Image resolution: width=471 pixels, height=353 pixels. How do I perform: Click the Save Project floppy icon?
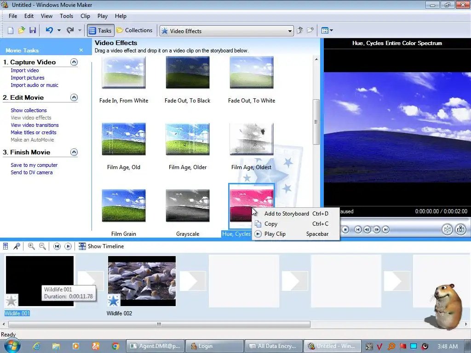(x=33, y=30)
